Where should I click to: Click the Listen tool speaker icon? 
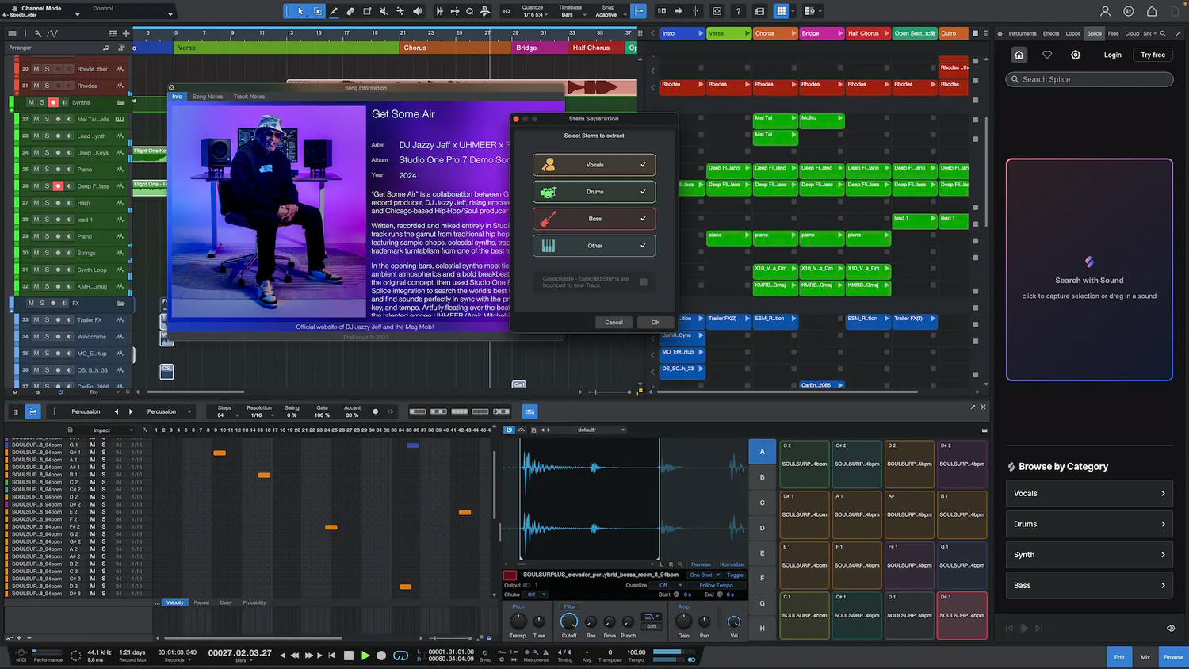pos(418,11)
